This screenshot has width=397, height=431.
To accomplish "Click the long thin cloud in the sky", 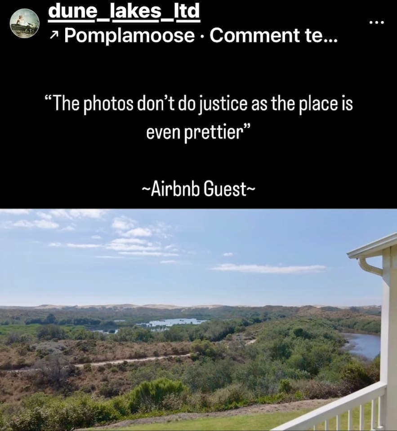I will pyautogui.click(x=269, y=268).
